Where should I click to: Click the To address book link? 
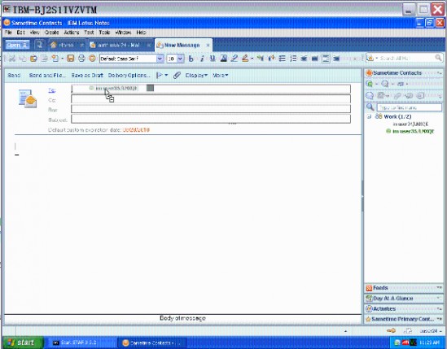[51, 90]
